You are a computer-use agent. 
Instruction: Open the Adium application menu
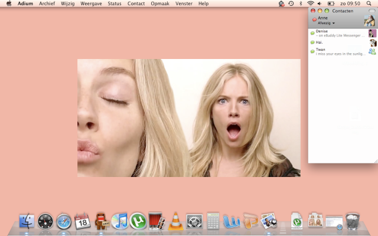click(x=25, y=4)
